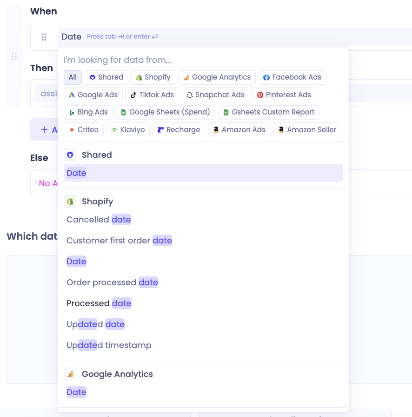The width and height of the screenshot is (412, 417).
Task: Switch to the Shopify filter
Action: pyautogui.click(x=153, y=77)
